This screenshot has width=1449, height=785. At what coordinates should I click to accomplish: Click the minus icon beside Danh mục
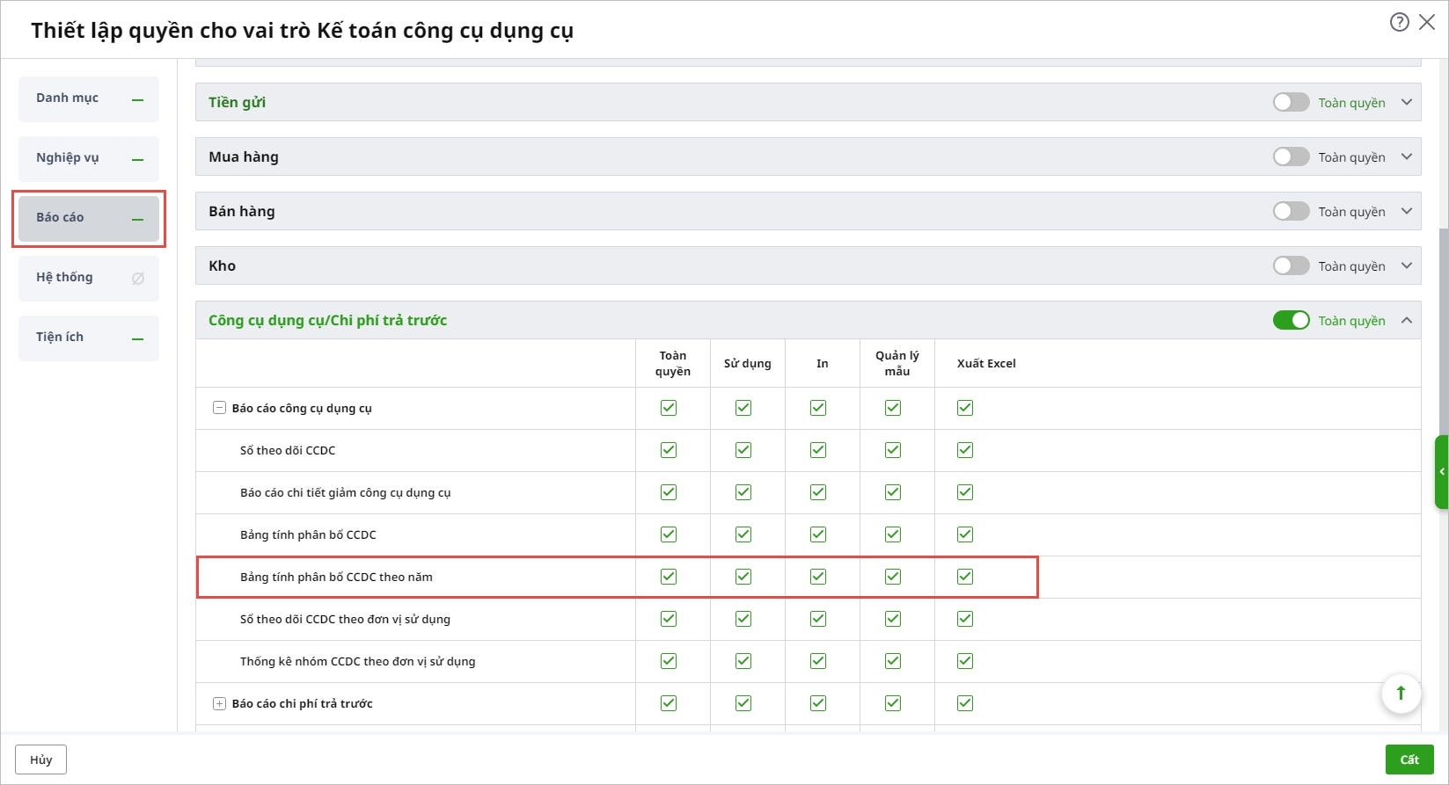tap(137, 100)
